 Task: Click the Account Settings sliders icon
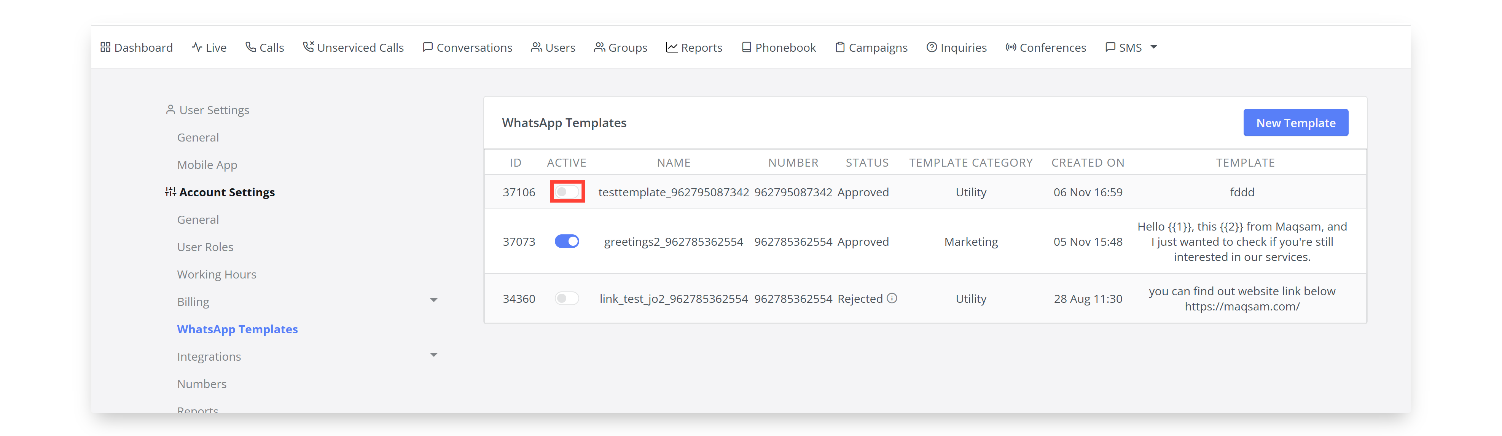(x=170, y=192)
